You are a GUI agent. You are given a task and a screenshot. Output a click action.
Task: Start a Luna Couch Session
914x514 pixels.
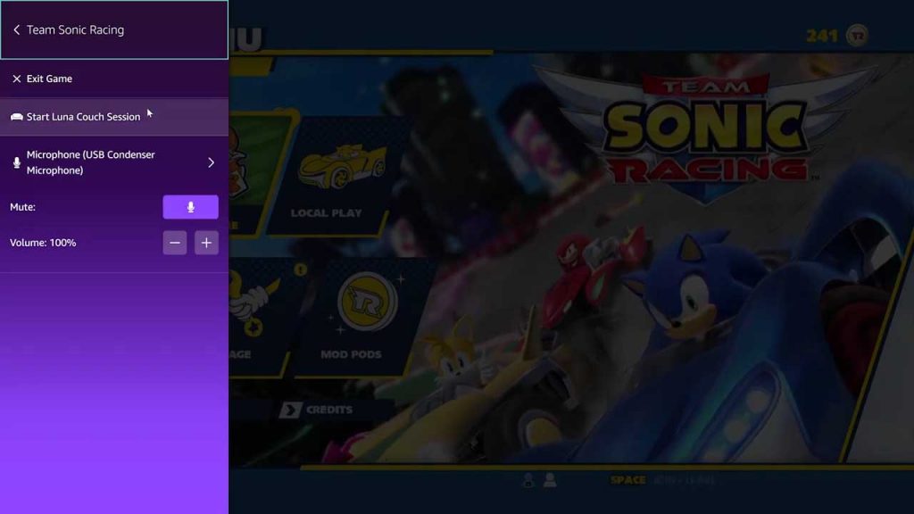(114, 117)
